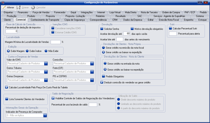Choose Gerar crédito na emissão da nota fiscal
The image size is (210, 123).
(103, 48)
